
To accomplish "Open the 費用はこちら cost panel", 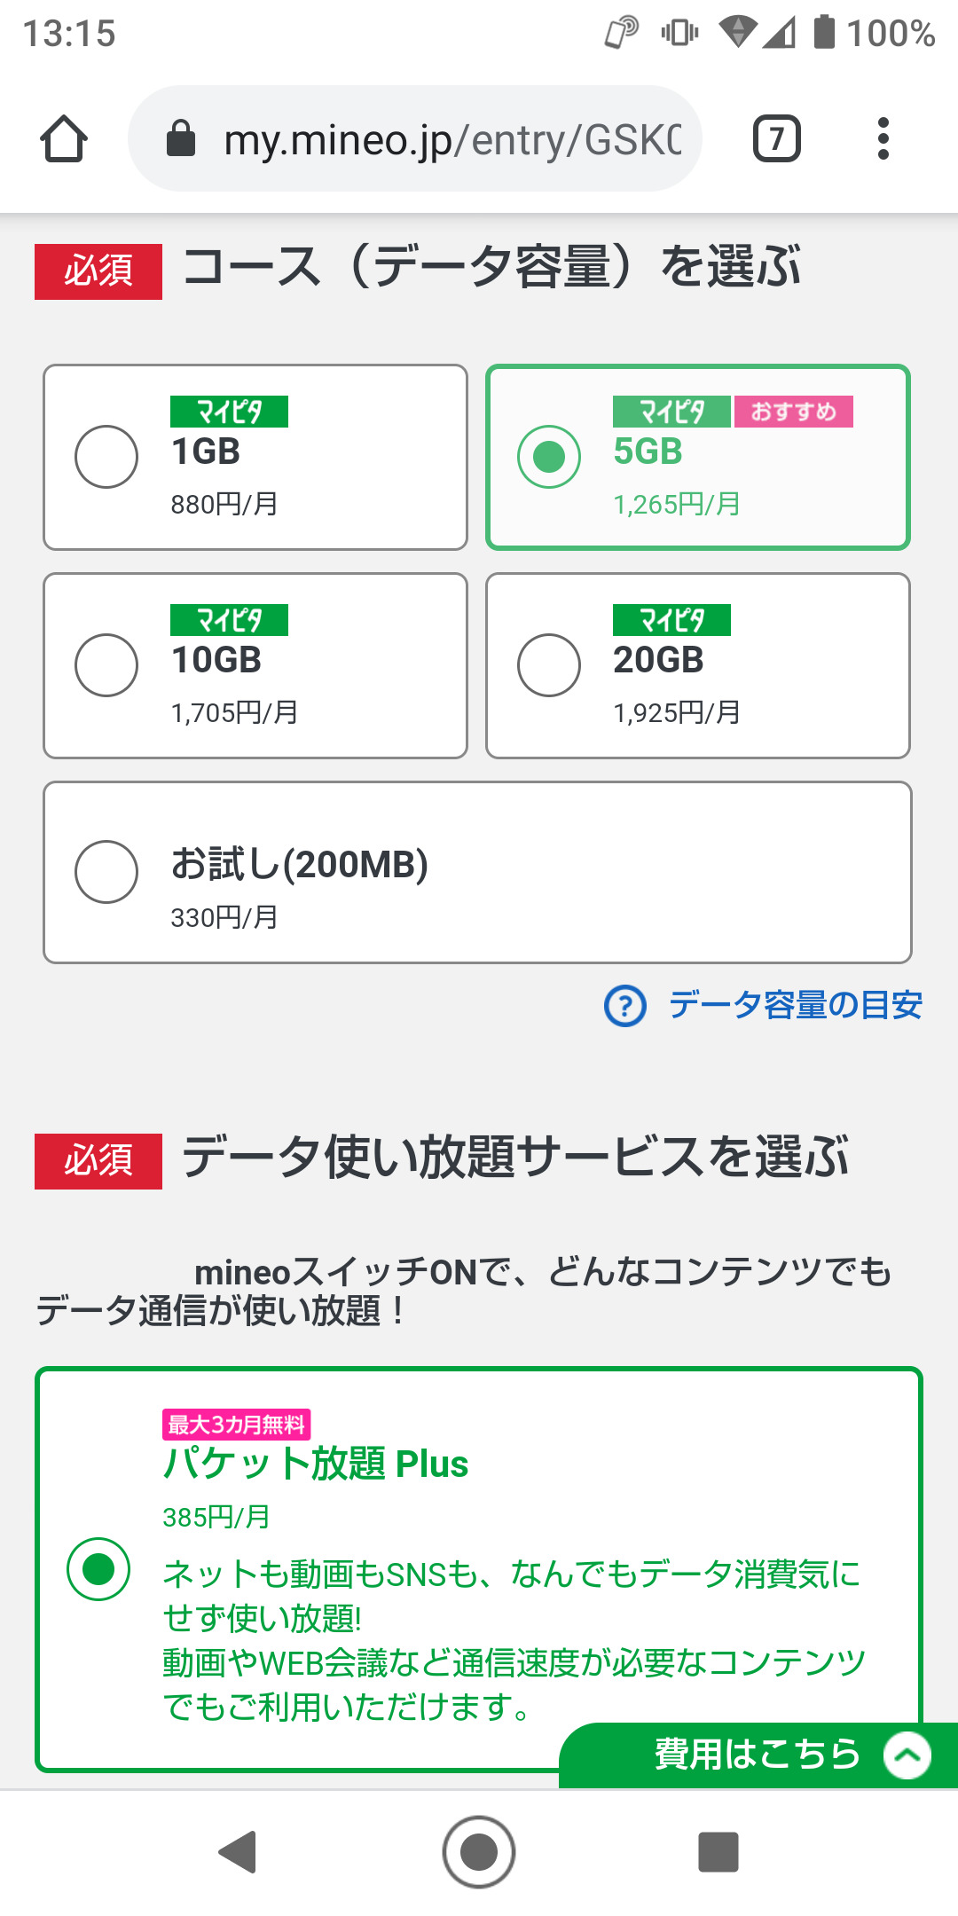I will click(757, 1755).
